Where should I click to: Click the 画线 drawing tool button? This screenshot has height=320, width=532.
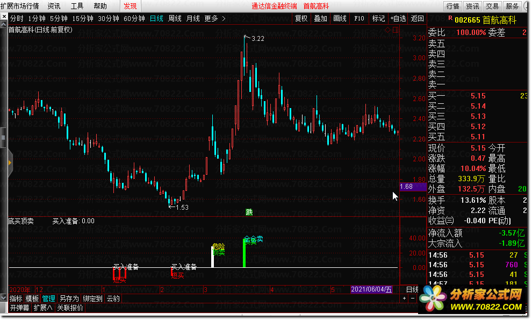(x=340, y=18)
